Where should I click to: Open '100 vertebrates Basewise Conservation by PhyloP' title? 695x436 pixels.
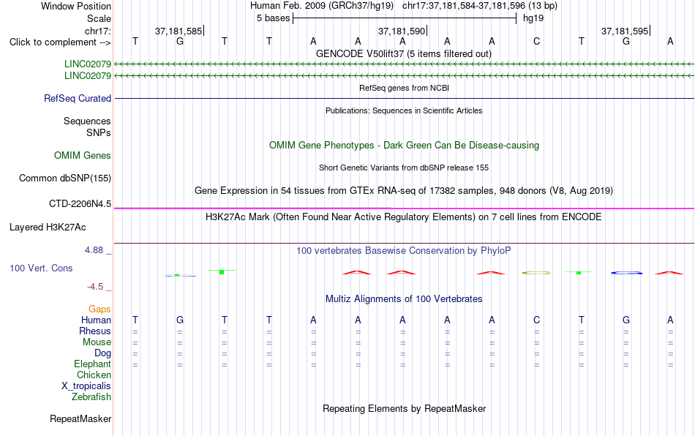coord(404,250)
